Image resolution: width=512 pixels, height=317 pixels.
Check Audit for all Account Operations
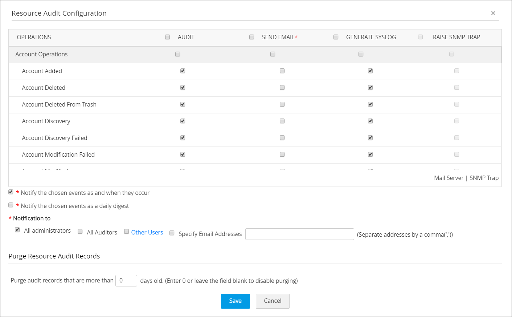(x=177, y=54)
